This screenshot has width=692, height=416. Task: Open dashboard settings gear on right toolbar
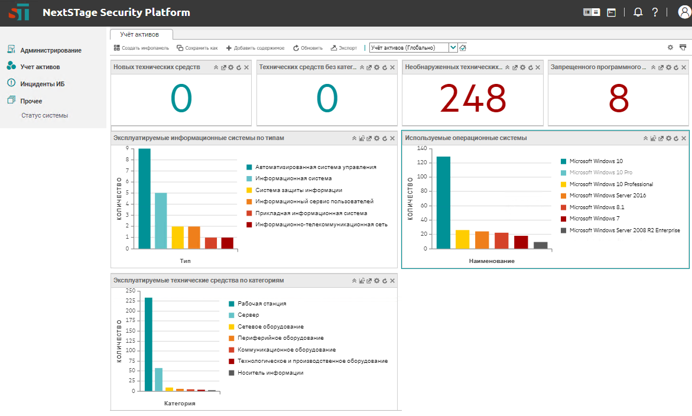click(670, 47)
